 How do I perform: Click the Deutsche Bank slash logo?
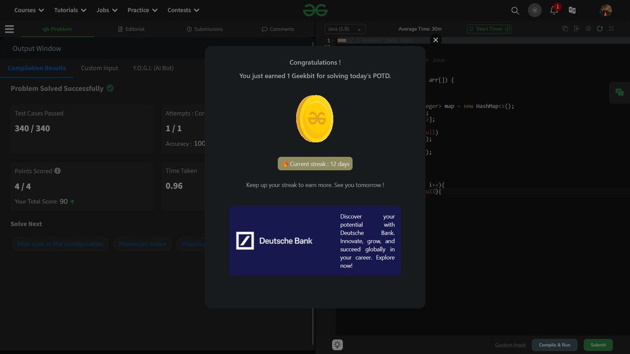[x=245, y=241]
